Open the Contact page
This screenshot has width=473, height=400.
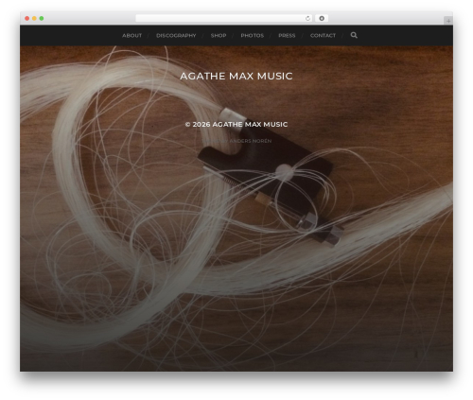tap(323, 35)
